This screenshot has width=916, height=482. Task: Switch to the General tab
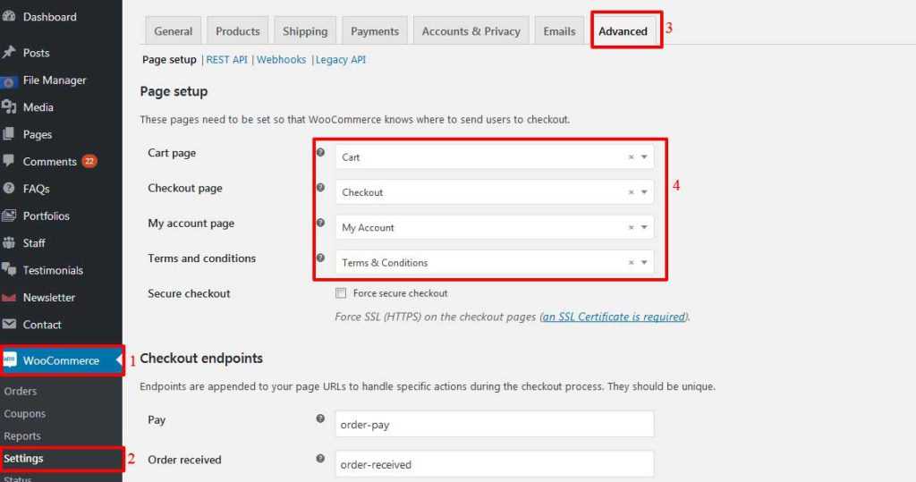(173, 31)
